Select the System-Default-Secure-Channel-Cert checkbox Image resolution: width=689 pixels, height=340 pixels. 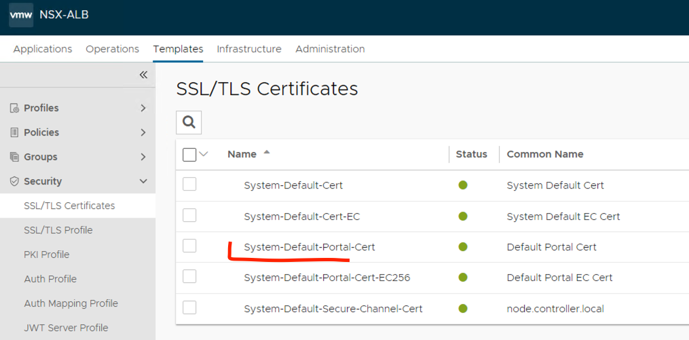click(x=189, y=308)
